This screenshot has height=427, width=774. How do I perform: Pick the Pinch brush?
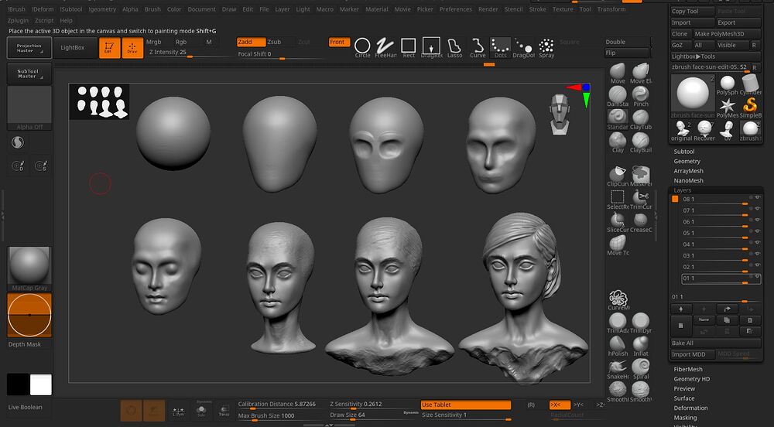(641, 97)
